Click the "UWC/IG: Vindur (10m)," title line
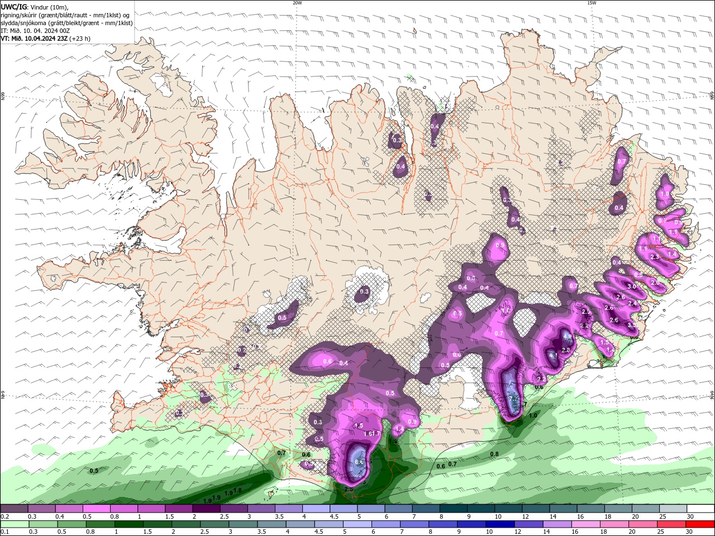Image resolution: width=715 pixels, height=536 pixels. [35, 7]
